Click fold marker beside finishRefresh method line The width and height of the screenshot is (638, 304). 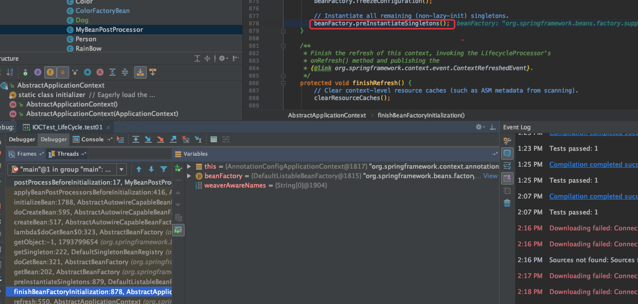coord(283,83)
